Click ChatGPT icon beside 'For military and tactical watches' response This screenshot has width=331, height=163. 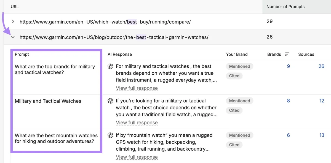point(111,66)
